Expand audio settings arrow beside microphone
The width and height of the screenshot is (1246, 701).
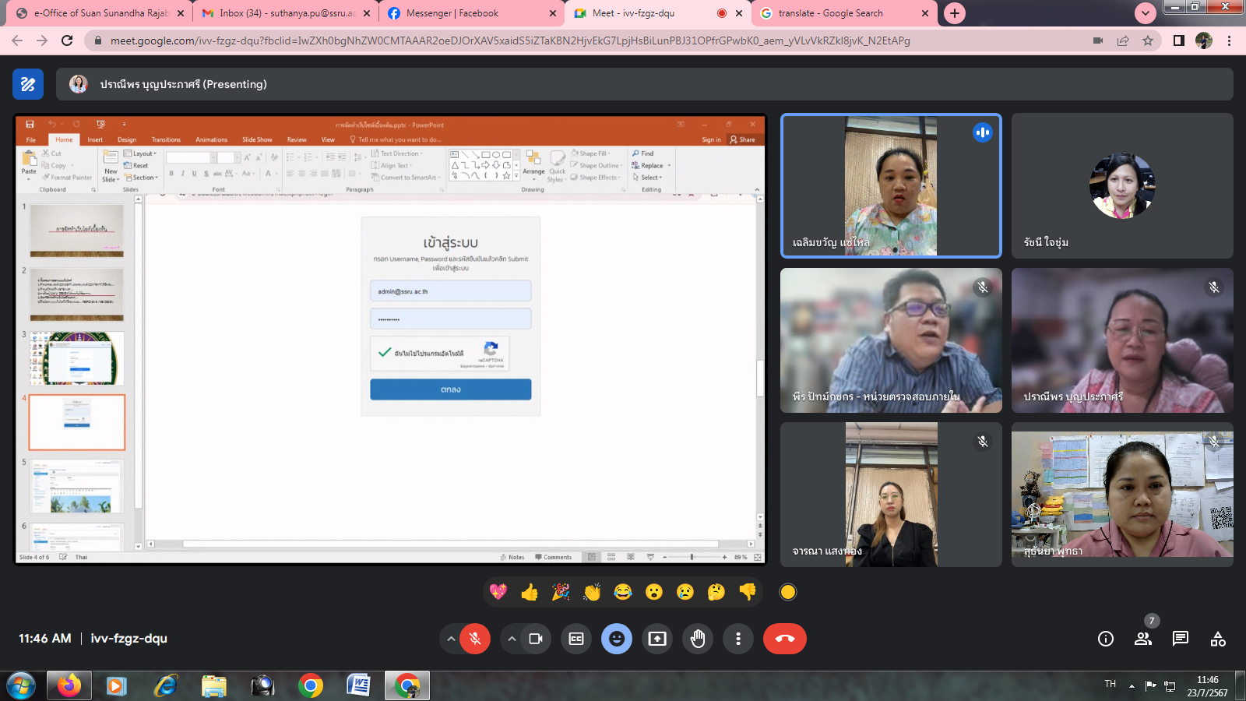tap(451, 639)
